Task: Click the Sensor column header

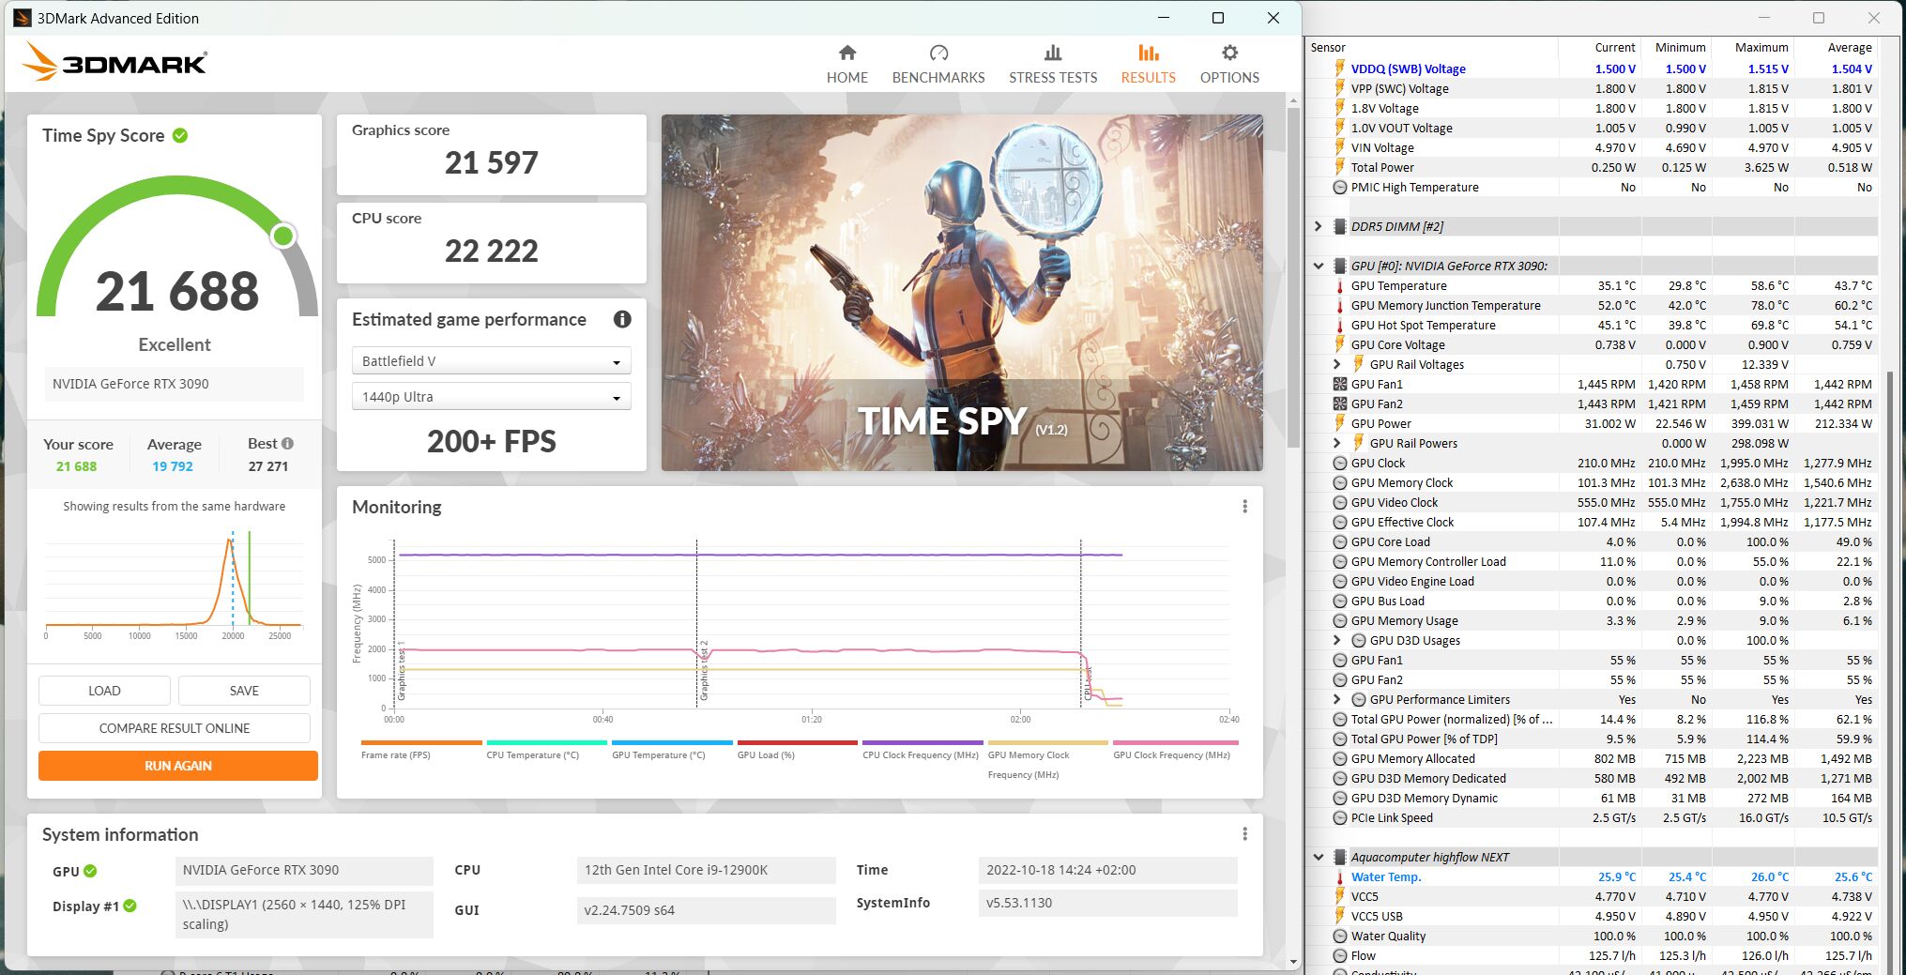Action: pos(1432,47)
